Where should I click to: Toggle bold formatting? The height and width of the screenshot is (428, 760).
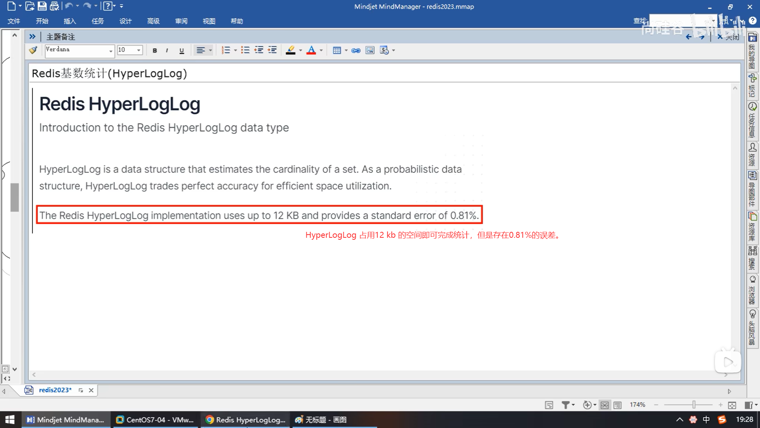tap(155, 50)
